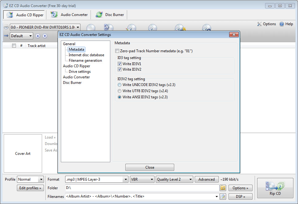Viewport: 298px width, 204px height.
Task: Select Metadata in the settings tree
Action: 76,49
